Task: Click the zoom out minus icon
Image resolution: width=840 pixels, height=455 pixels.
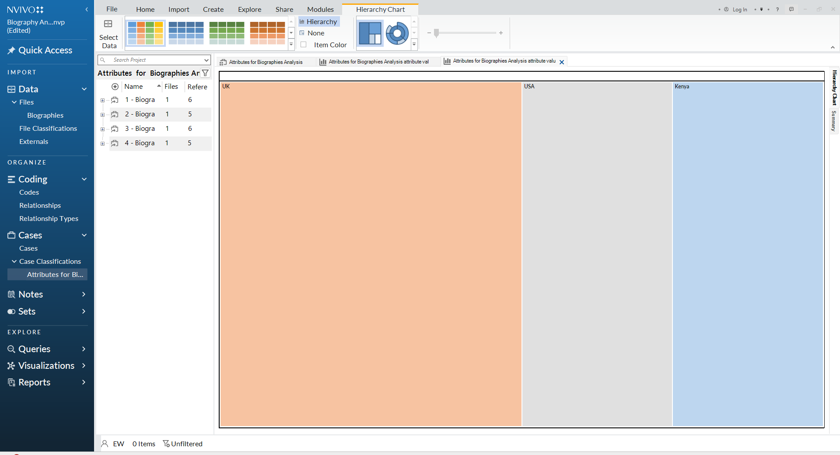Action: (x=429, y=33)
